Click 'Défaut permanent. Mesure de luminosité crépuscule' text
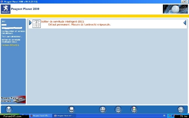 (x=79, y=24)
